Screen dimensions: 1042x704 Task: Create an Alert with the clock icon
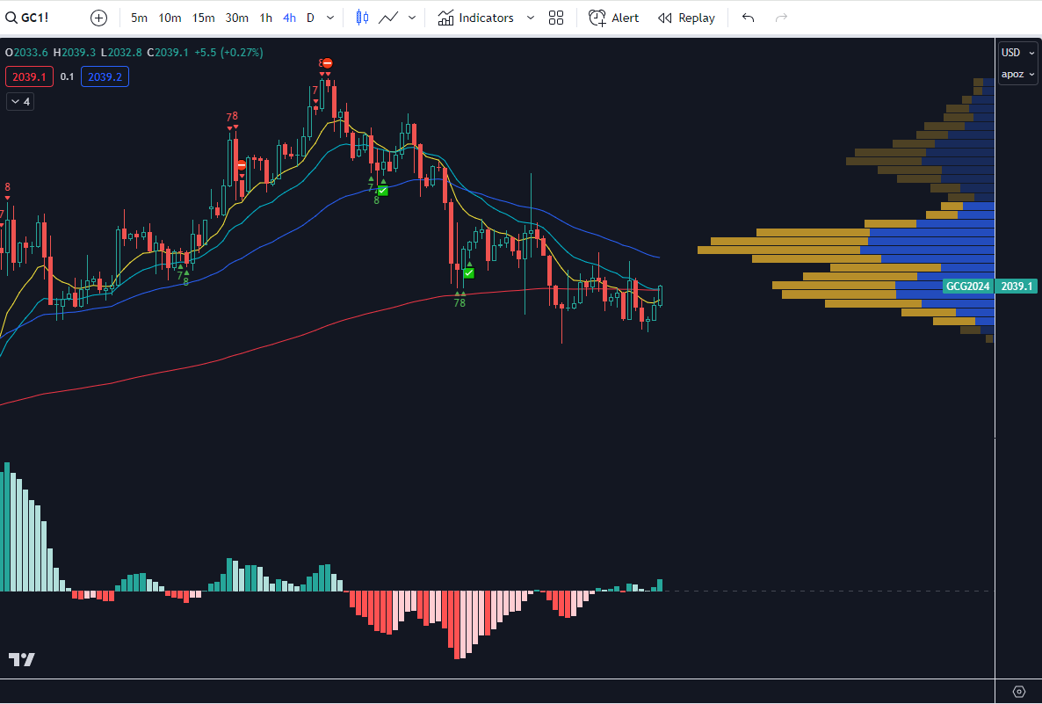click(x=614, y=18)
